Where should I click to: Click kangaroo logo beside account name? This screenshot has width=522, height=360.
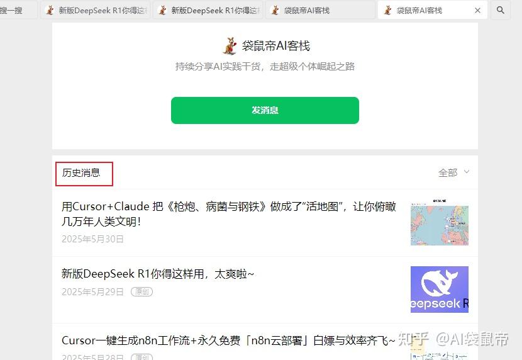tap(230, 45)
